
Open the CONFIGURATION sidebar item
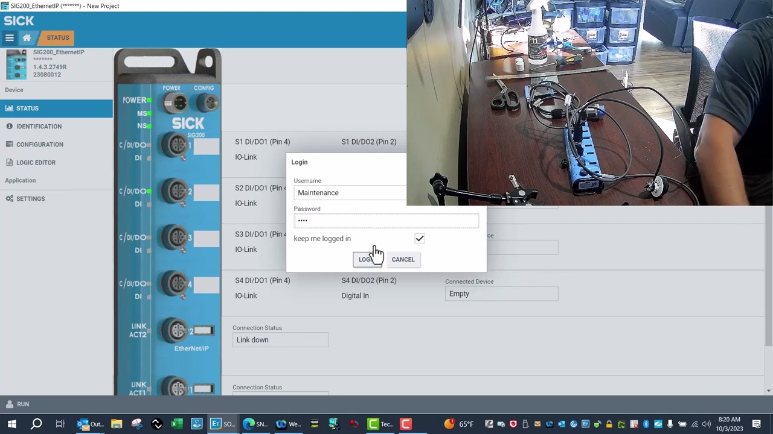point(56,145)
